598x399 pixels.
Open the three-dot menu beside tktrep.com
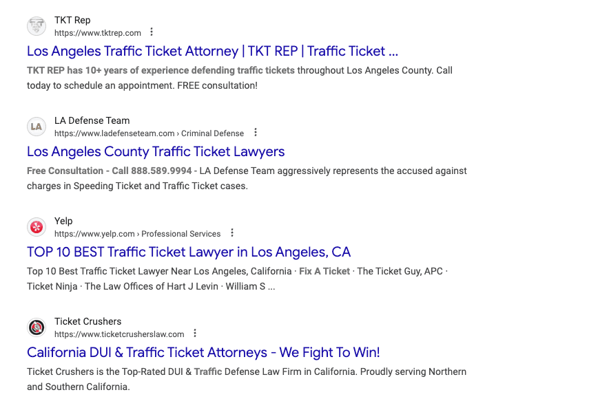pyautogui.click(x=152, y=32)
